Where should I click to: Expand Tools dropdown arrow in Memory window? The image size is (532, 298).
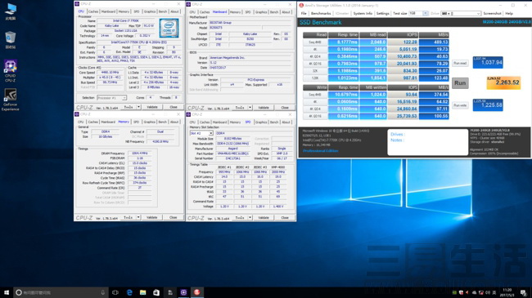point(138,217)
